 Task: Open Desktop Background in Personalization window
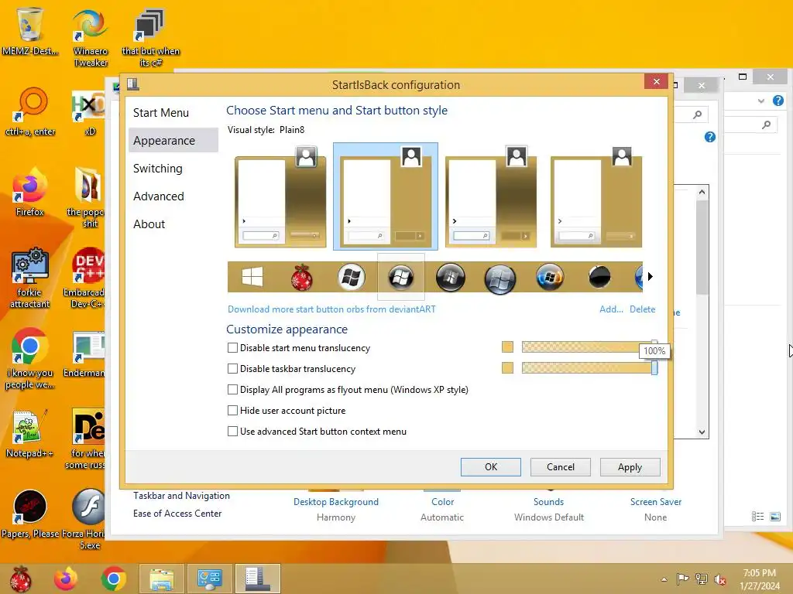point(336,501)
